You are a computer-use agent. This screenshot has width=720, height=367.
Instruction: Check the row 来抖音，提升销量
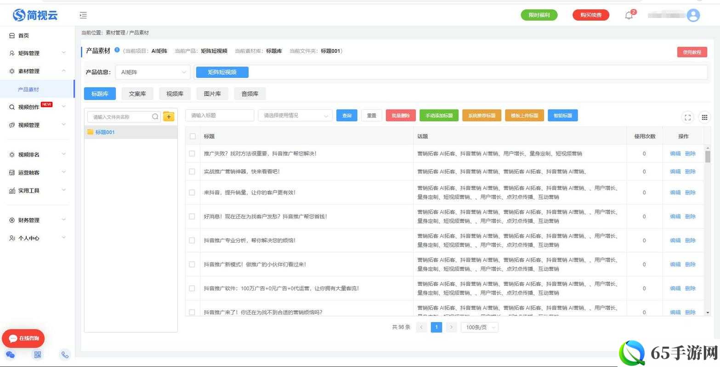[x=192, y=193]
